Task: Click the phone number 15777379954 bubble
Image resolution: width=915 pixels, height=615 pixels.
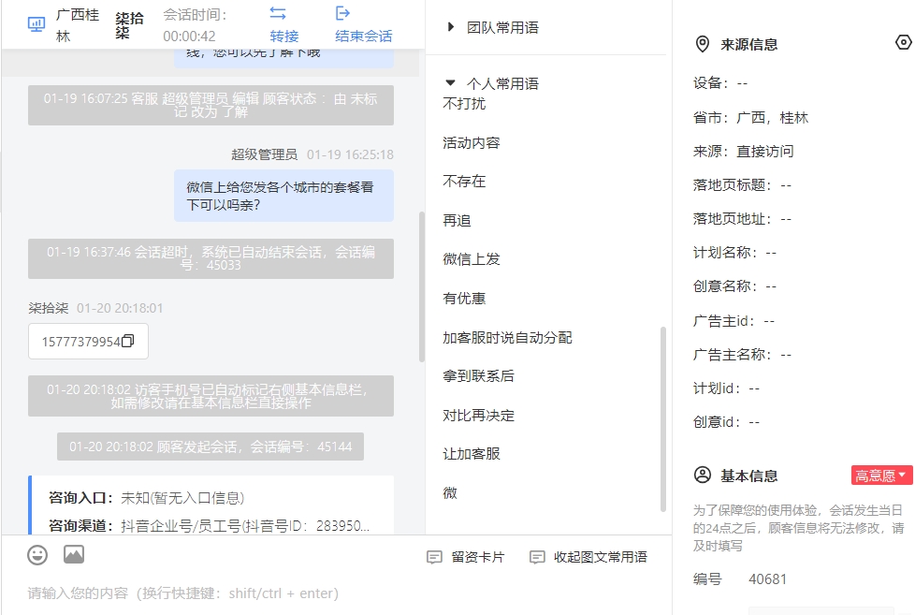Action: [x=88, y=341]
